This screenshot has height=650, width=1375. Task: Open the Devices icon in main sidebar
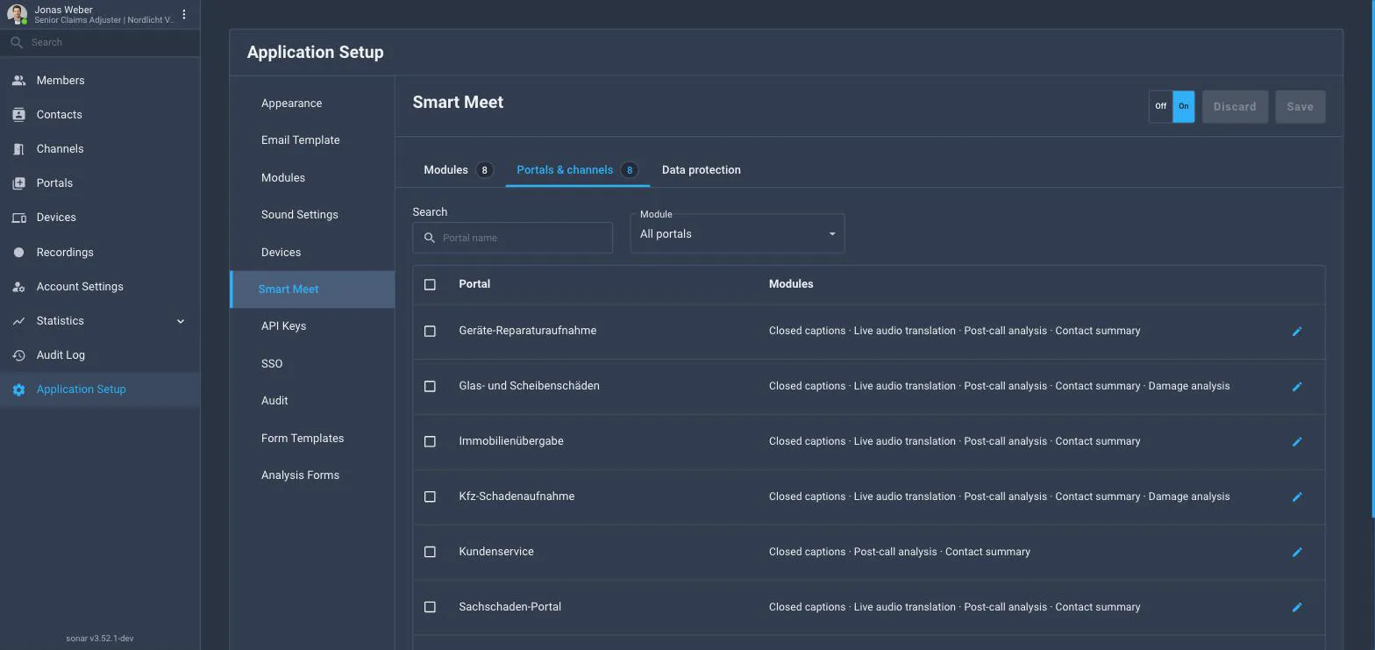(x=18, y=218)
